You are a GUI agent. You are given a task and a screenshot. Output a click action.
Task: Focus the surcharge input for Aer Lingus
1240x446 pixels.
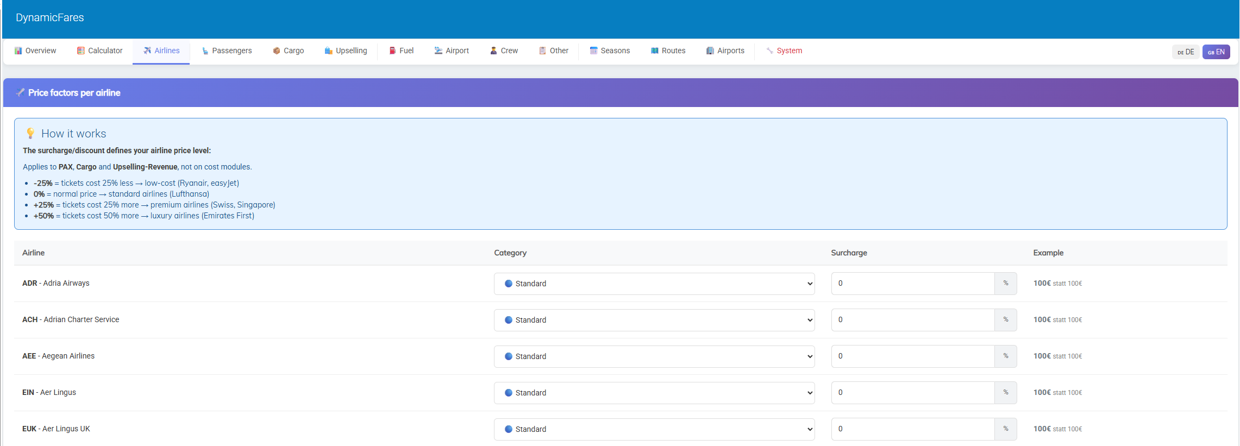tap(912, 393)
